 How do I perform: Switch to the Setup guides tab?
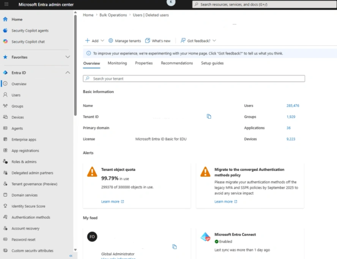[213, 63]
